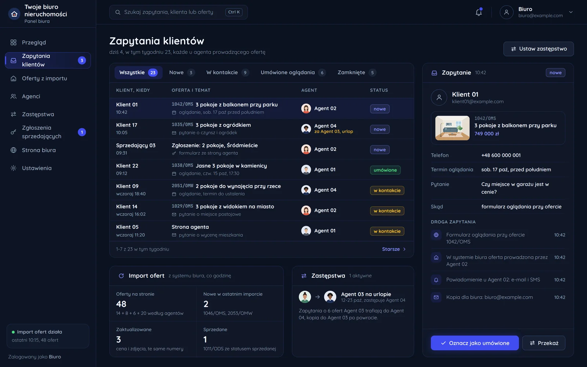Click the bell icon beside Powiadomienie u Agent 02

(436, 280)
